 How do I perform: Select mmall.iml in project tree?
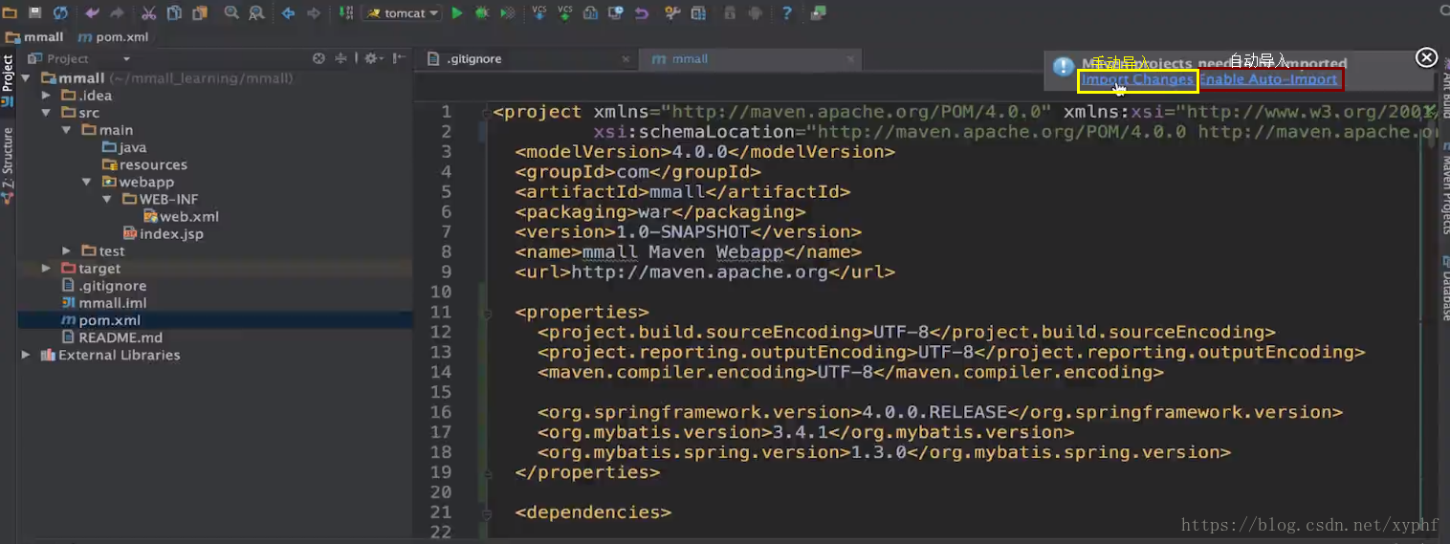103,302
